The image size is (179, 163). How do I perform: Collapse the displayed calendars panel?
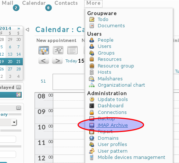click(x=19, y=87)
